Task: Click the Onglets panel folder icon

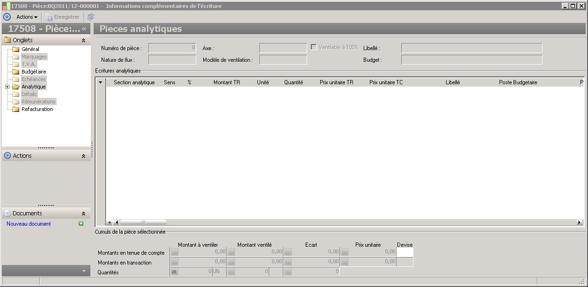Action: (7, 40)
